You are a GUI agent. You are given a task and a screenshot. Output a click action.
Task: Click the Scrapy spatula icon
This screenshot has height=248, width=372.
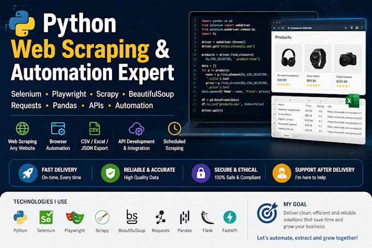click(102, 217)
